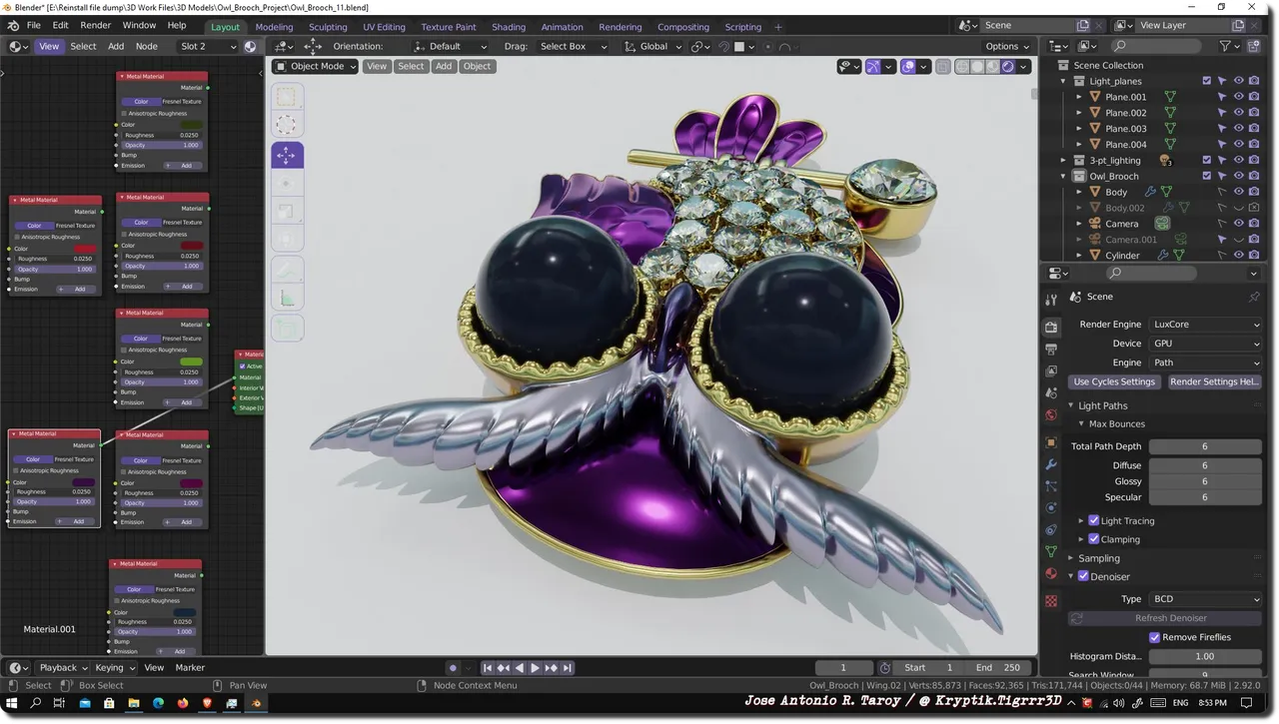
Task: Open the Keying menu in timeline
Action: click(114, 668)
